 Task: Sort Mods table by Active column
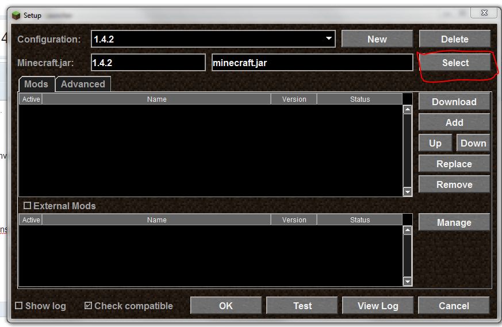[30, 99]
